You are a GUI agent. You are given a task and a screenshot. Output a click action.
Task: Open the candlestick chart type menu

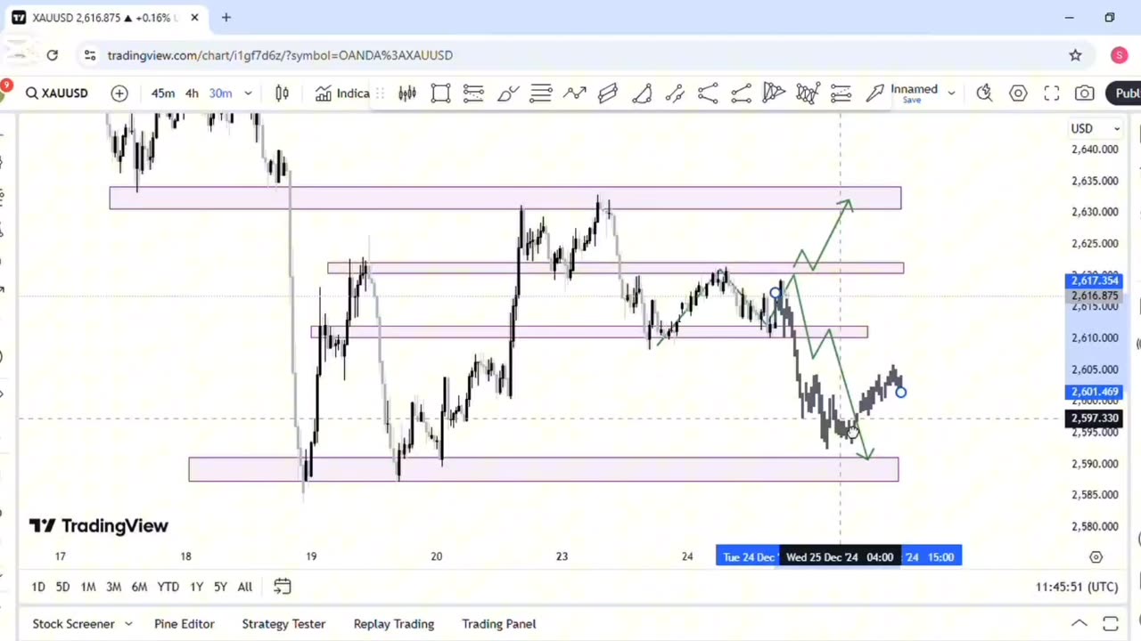[x=282, y=93]
